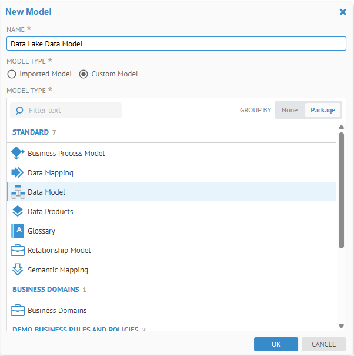Click into the Name input field
The height and width of the screenshot is (356, 354).
tap(176, 44)
